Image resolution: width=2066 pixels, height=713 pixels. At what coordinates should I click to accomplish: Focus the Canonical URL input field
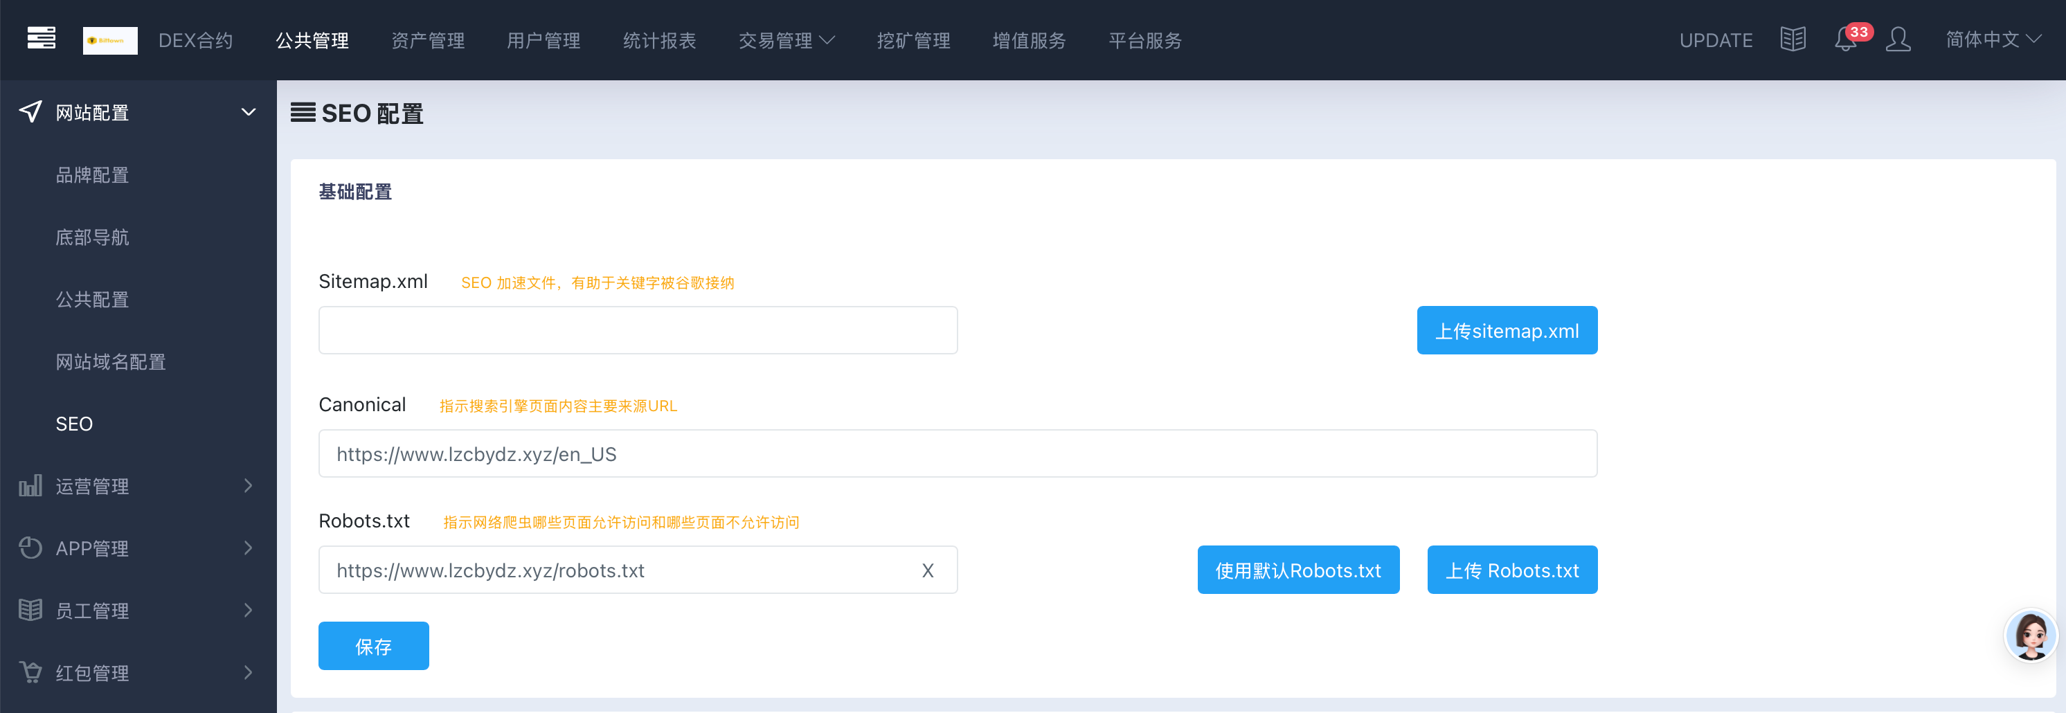point(958,453)
